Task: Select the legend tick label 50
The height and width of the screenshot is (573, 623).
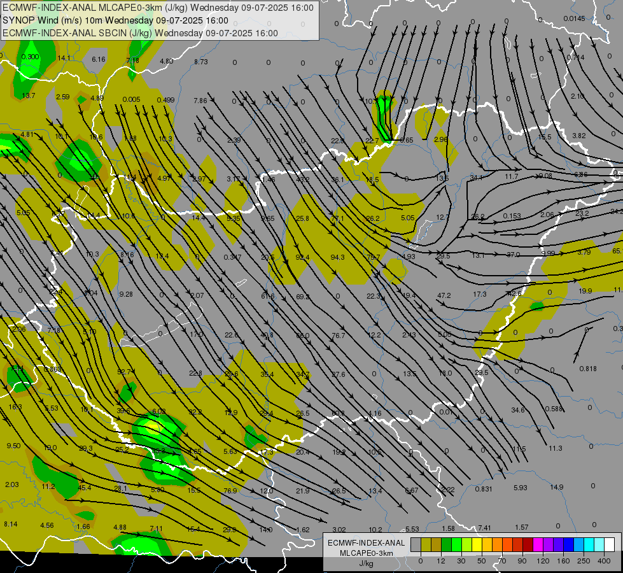Action: click(x=482, y=561)
